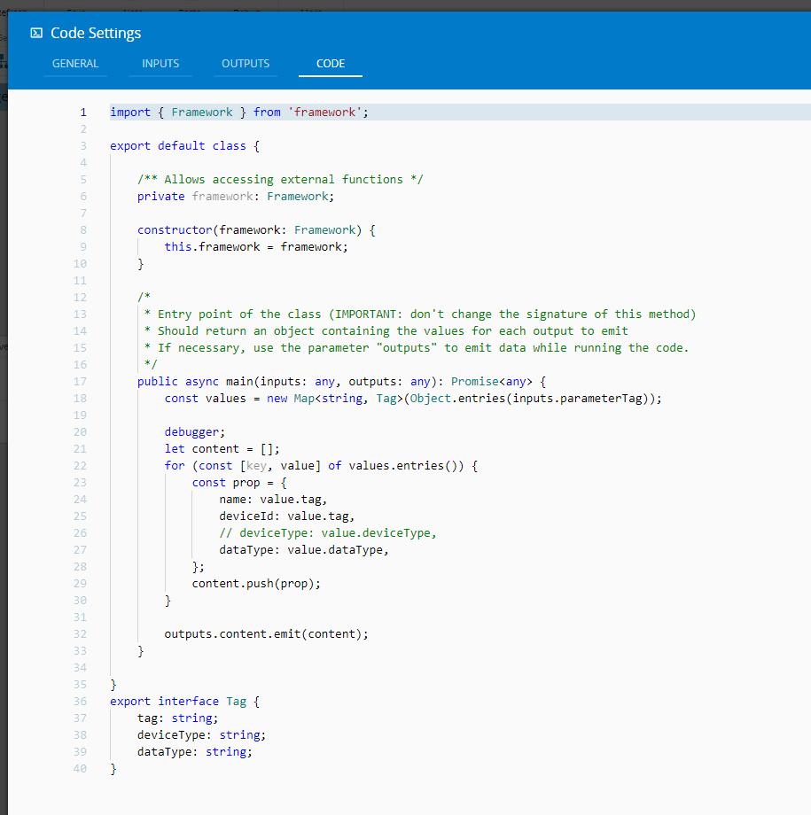Click 'content.push(prop);' statement

pyautogui.click(x=256, y=584)
